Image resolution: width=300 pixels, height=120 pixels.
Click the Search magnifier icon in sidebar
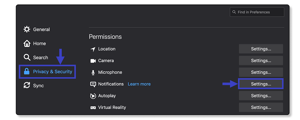coord(27,57)
